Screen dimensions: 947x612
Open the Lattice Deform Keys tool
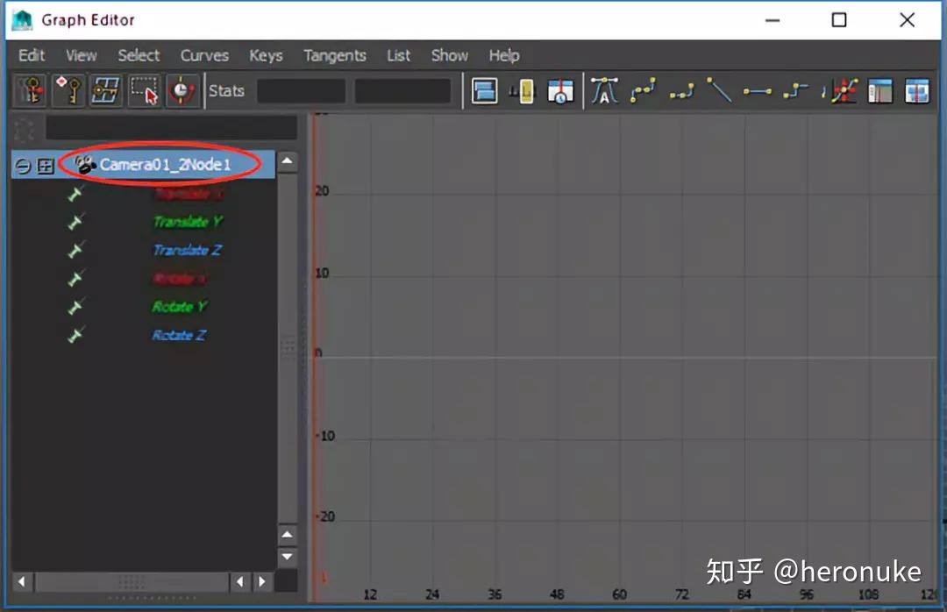point(106,89)
